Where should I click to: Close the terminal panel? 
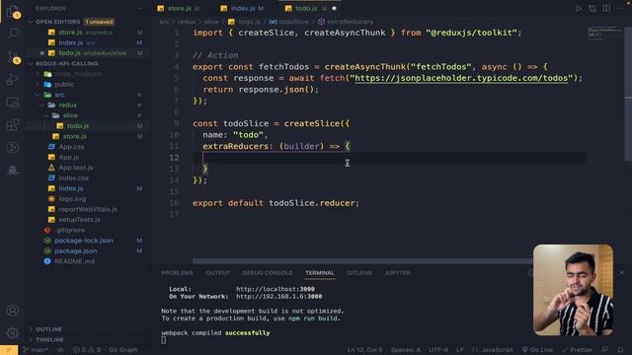(622, 272)
